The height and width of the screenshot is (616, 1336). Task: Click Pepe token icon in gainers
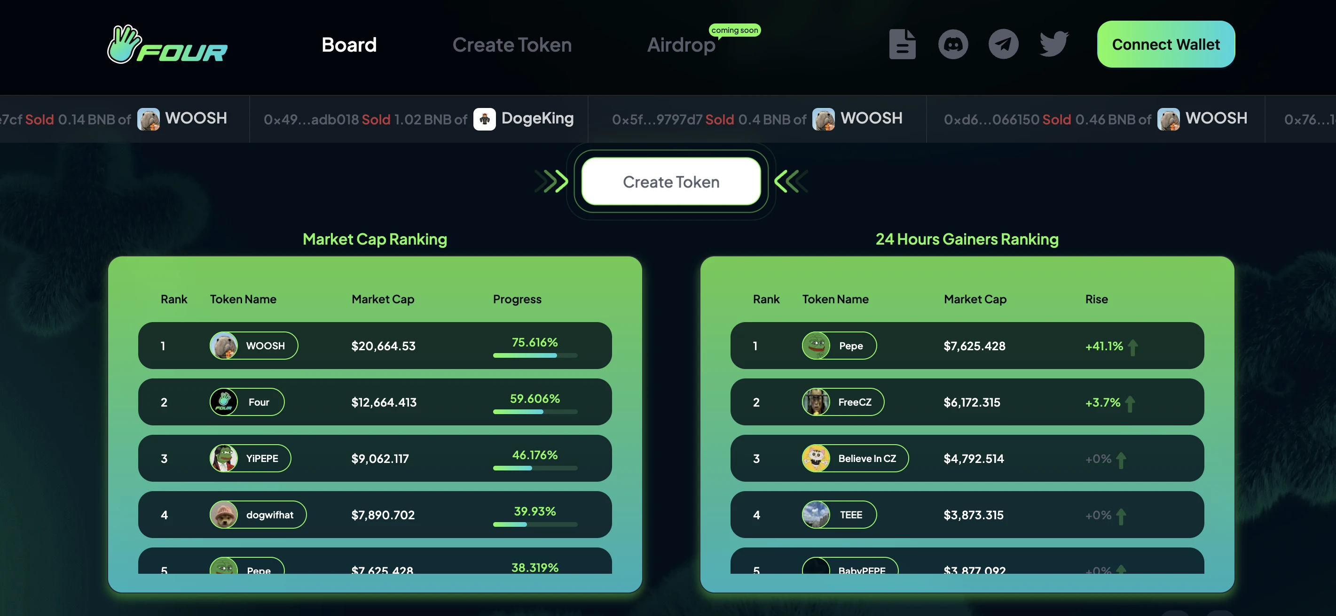[x=815, y=345]
